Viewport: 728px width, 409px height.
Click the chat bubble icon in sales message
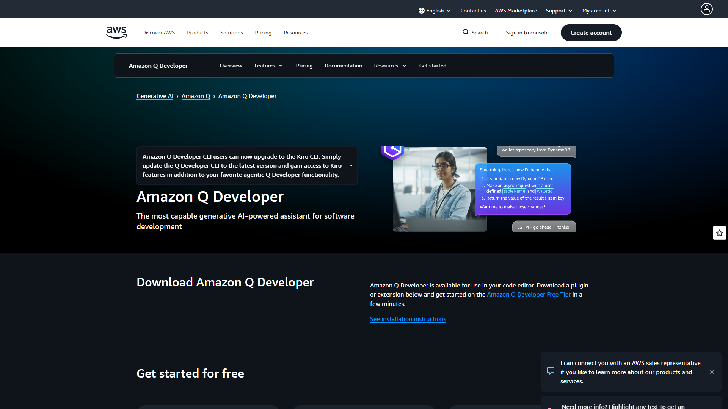point(551,371)
